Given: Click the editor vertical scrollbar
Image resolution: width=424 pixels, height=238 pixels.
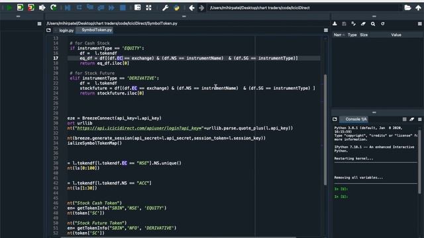Looking at the screenshot, I should pyautogui.click(x=325, y=130).
